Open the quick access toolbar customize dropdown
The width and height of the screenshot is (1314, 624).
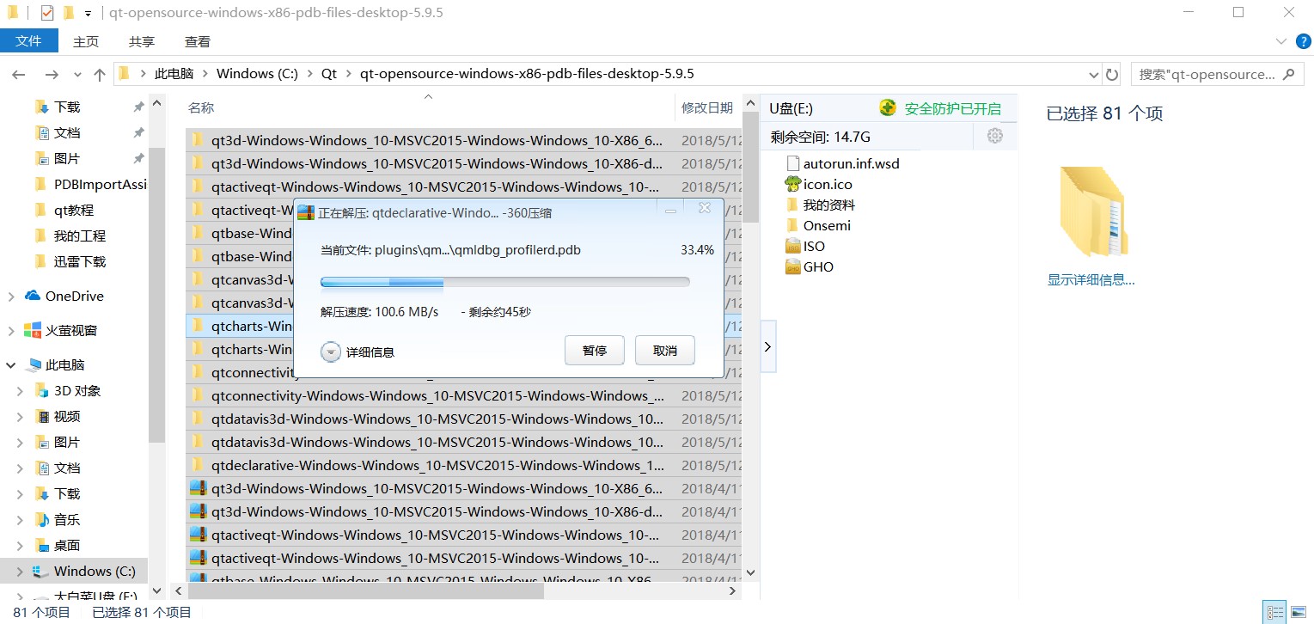coord(88,14)
